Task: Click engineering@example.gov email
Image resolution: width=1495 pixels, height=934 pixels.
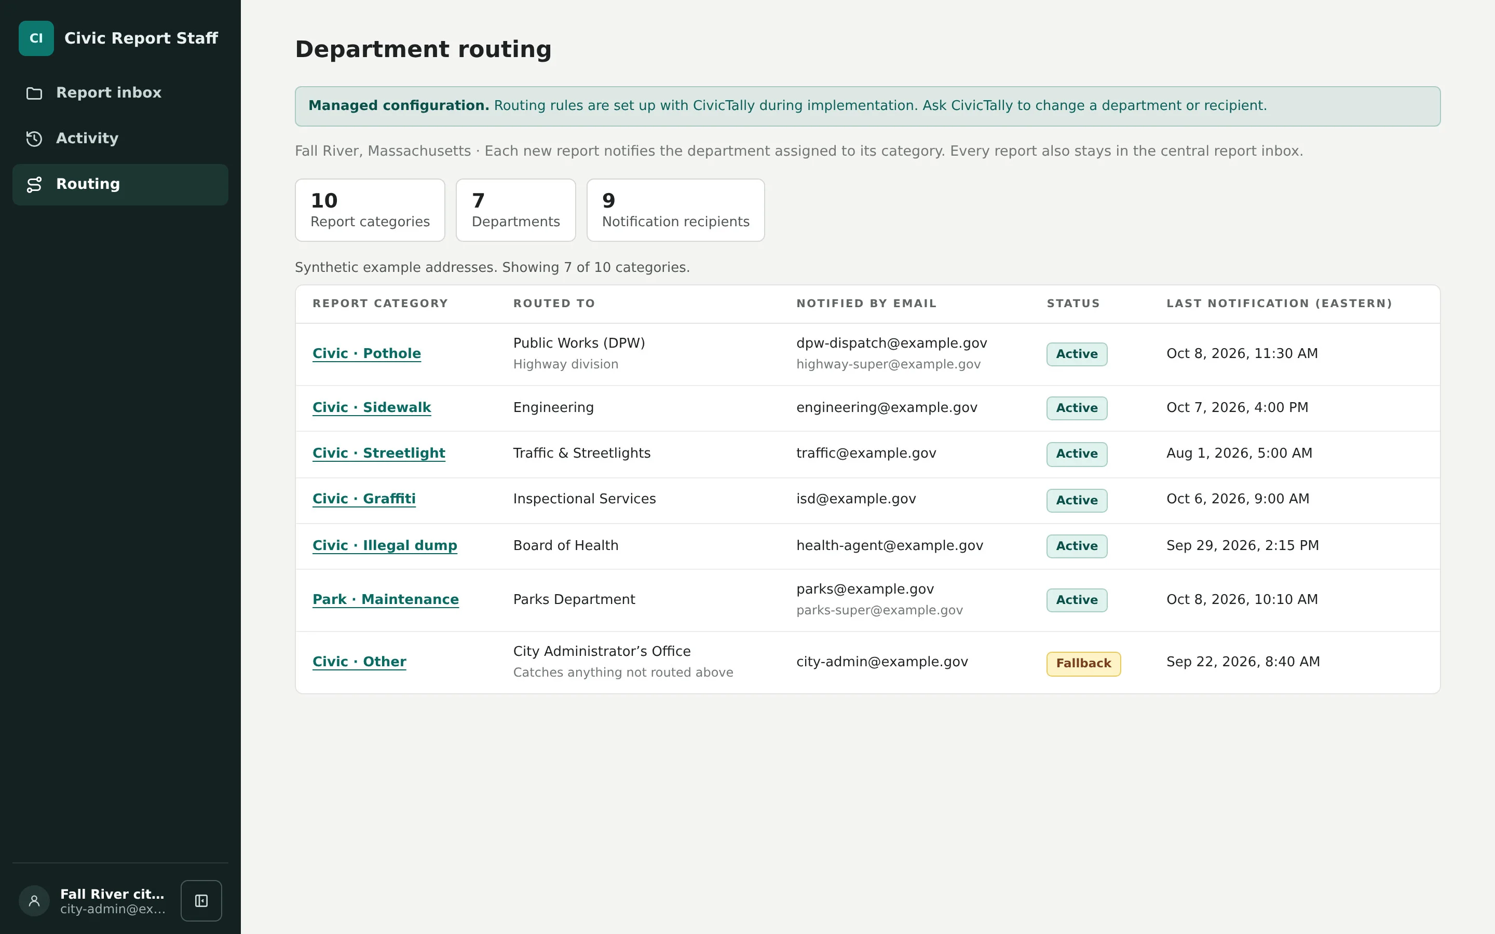Action: [887, 407]
